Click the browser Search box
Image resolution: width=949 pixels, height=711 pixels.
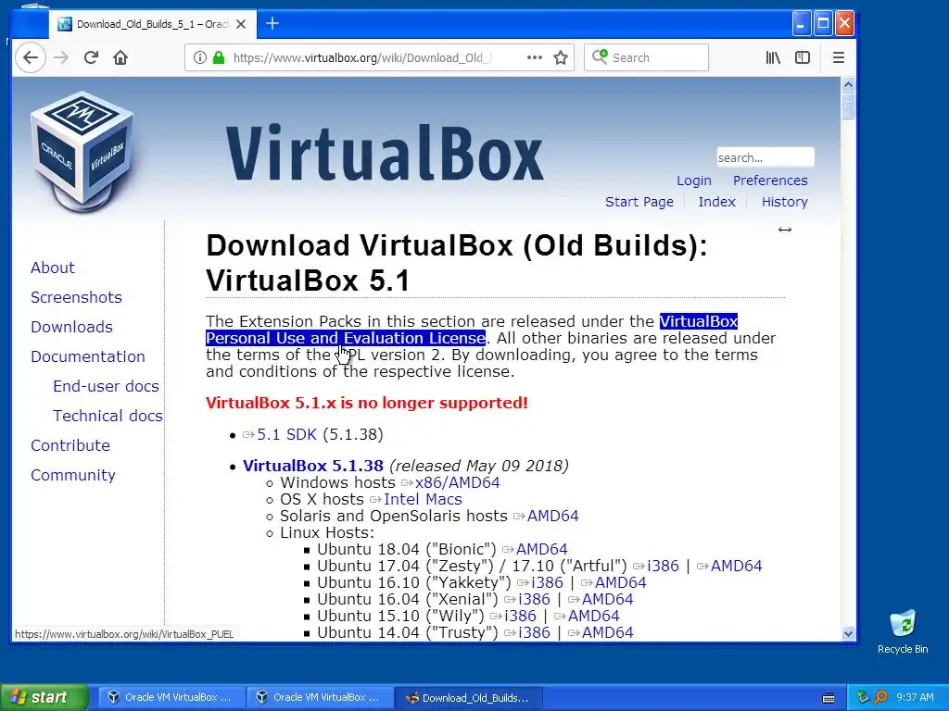(646, 57)
